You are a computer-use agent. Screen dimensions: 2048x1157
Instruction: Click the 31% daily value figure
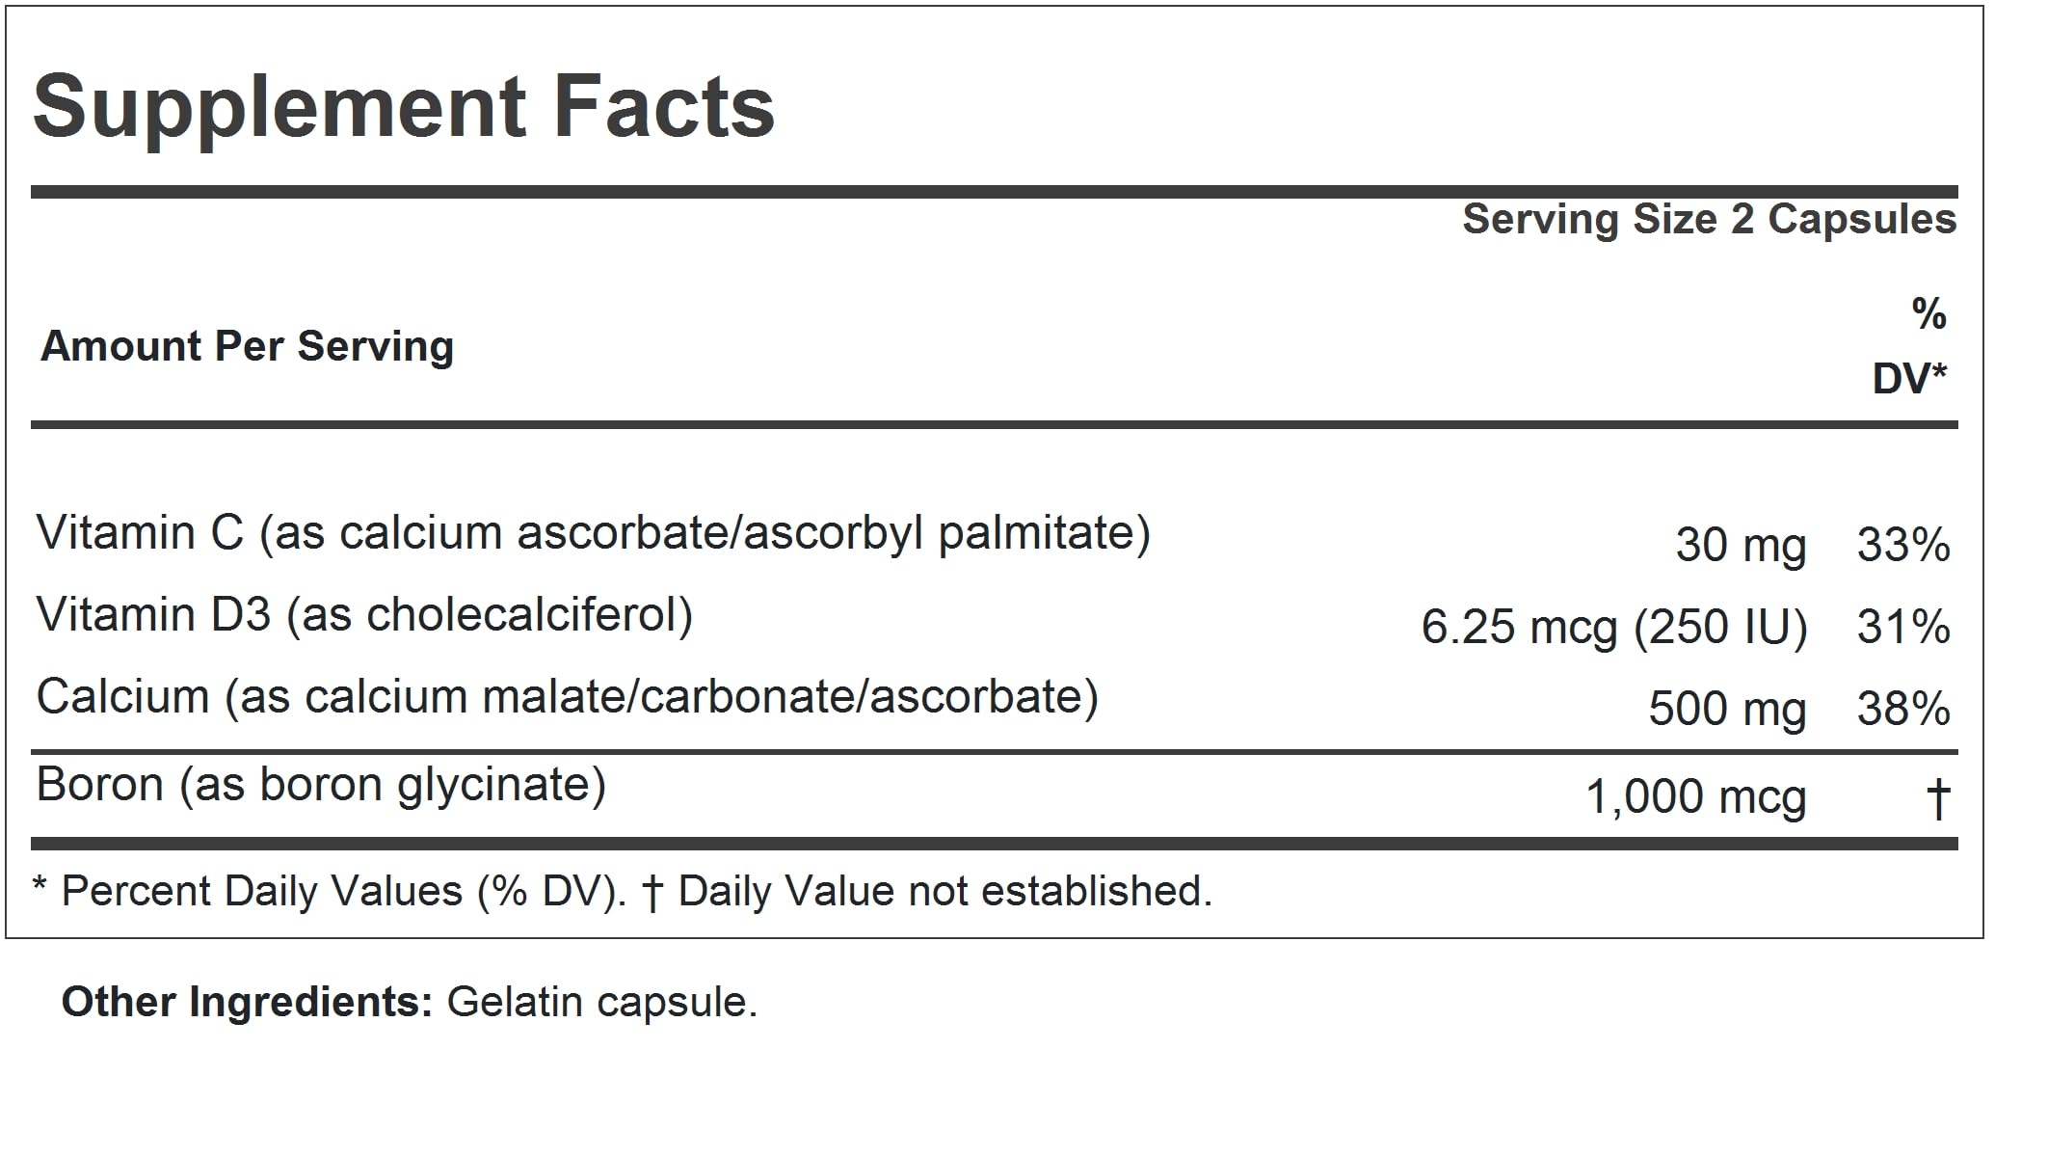tap(1903, 628)
